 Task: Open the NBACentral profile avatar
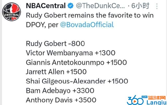(x=11, y=12)
